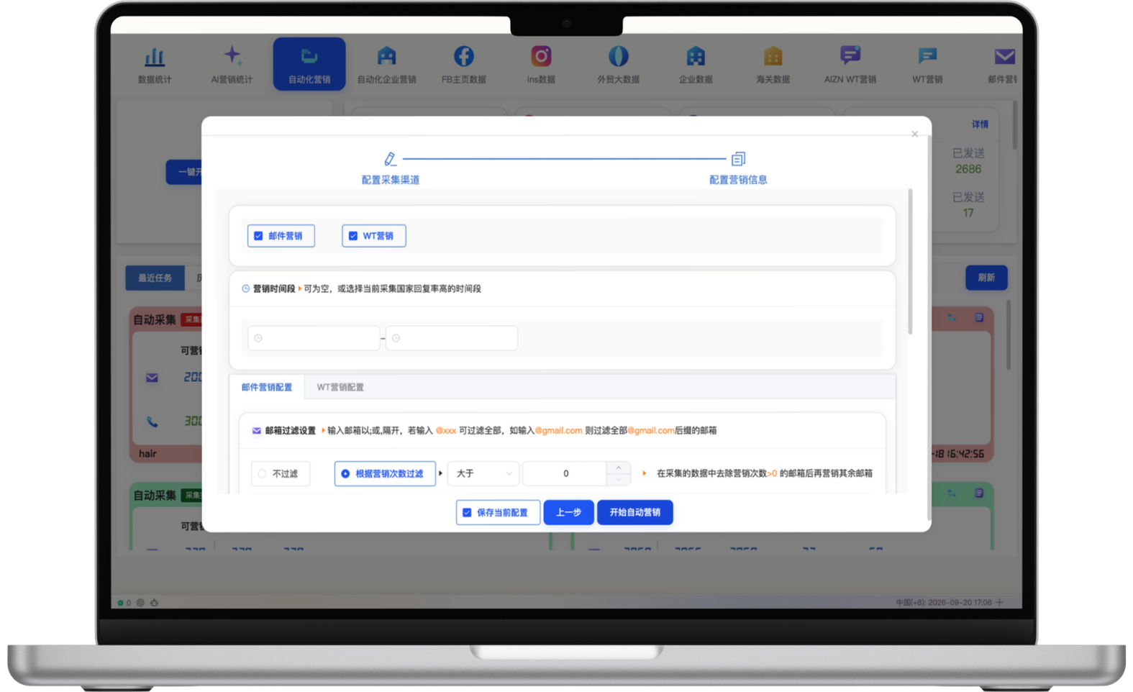Open 自动化企业营销 from top navigation
The height and width of the screenshot is (692, 1133).
pyautogui.click(x=386, y=64)
